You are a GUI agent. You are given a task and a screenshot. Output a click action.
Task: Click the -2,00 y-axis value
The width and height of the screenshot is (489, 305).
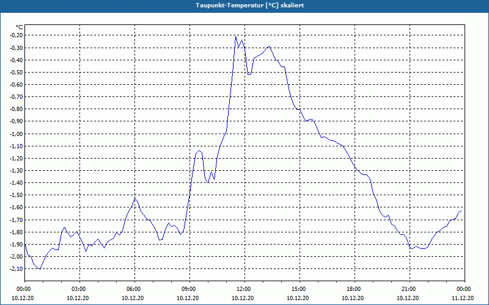(x=17, y=257)
